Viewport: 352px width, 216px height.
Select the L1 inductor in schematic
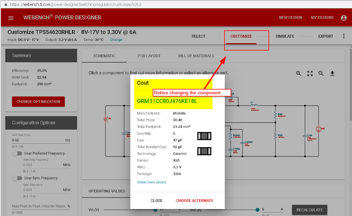pos(254,105)
